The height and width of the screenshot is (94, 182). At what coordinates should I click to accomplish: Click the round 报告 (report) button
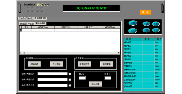tap(156, 24)
